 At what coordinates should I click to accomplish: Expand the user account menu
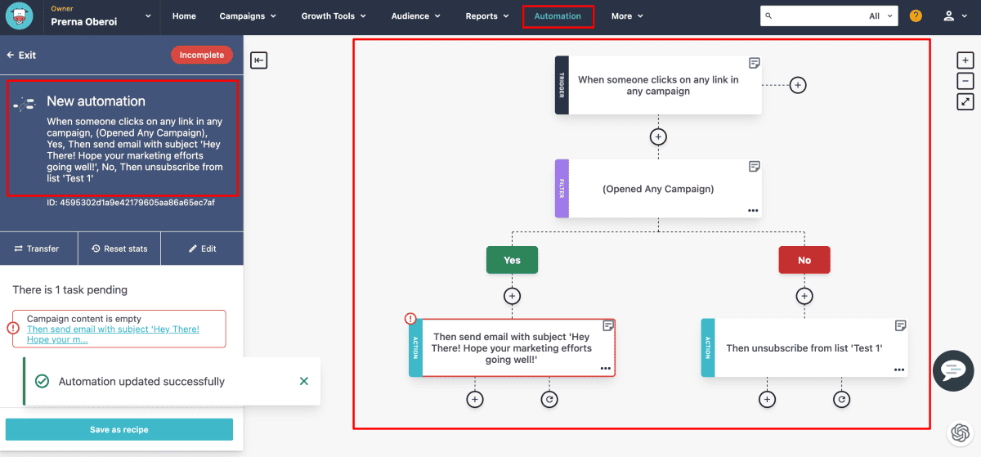pos(948,16)
